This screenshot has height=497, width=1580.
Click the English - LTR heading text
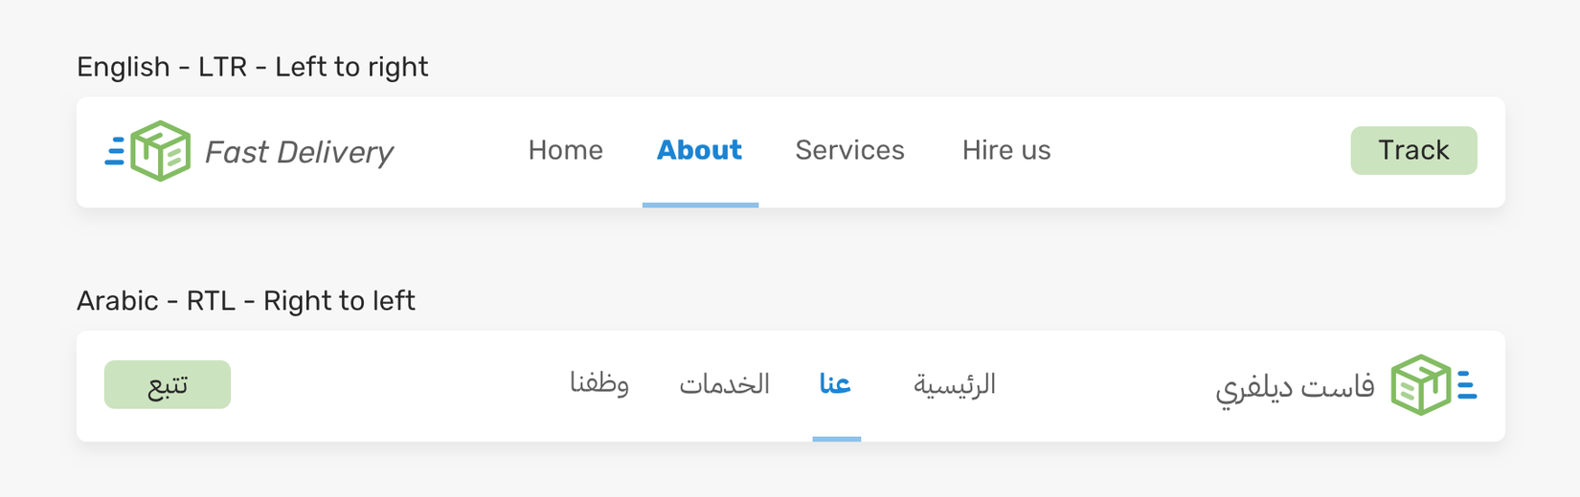[x=253, y=67]
